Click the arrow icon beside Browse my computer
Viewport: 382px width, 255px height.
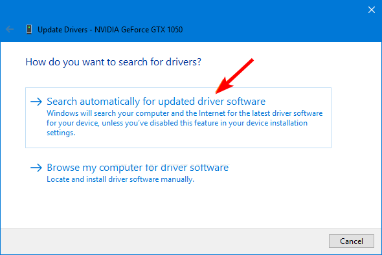tap(36, 168)
